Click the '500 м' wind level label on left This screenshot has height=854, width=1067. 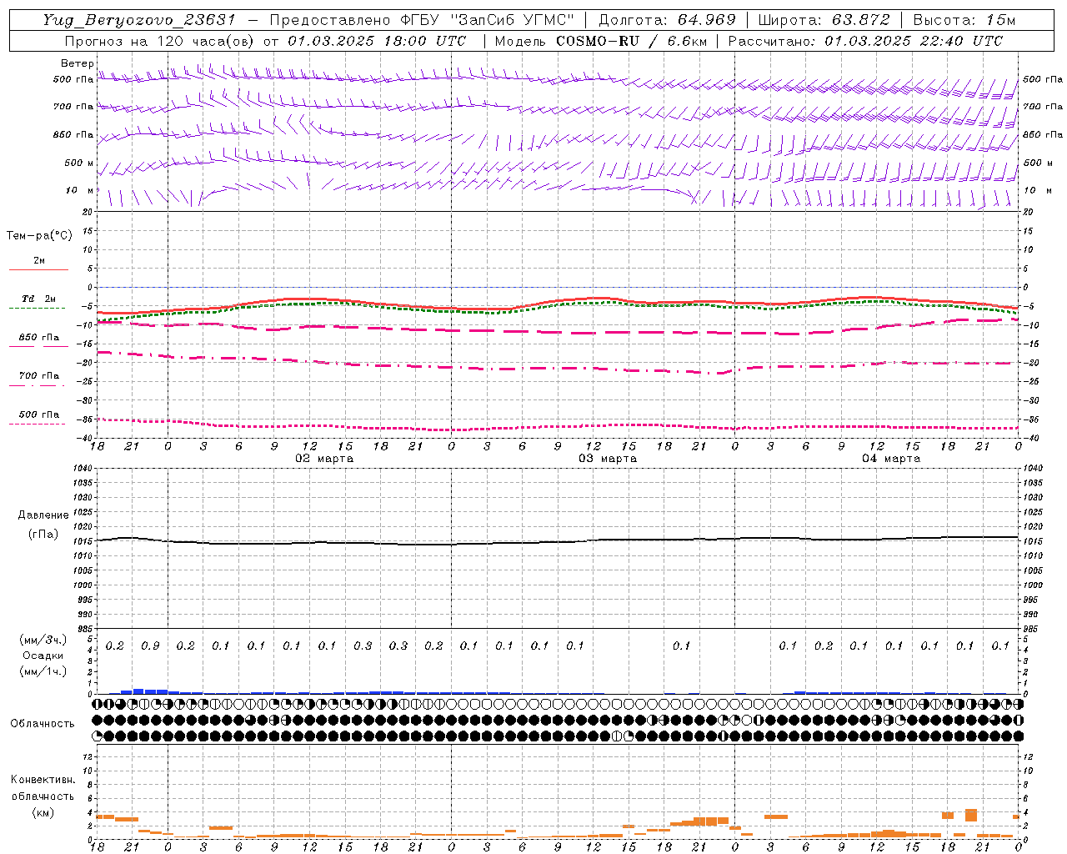pyautogui.click(x=79, y=163)
